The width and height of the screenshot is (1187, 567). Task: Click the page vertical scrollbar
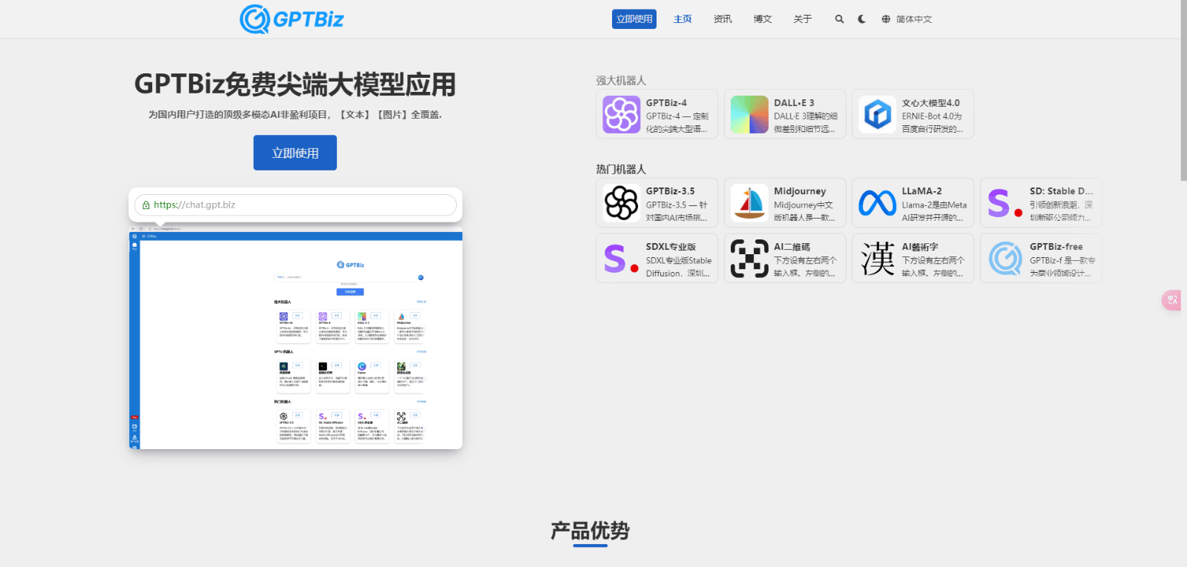coord(1183,90)
